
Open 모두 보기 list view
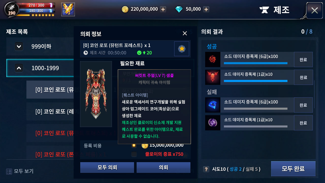point(20,171)
